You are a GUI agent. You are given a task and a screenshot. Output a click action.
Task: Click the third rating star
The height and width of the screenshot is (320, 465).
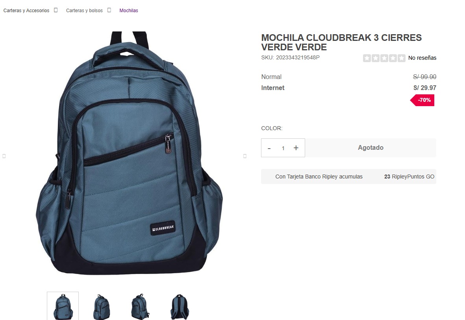(x=384, y=58)
